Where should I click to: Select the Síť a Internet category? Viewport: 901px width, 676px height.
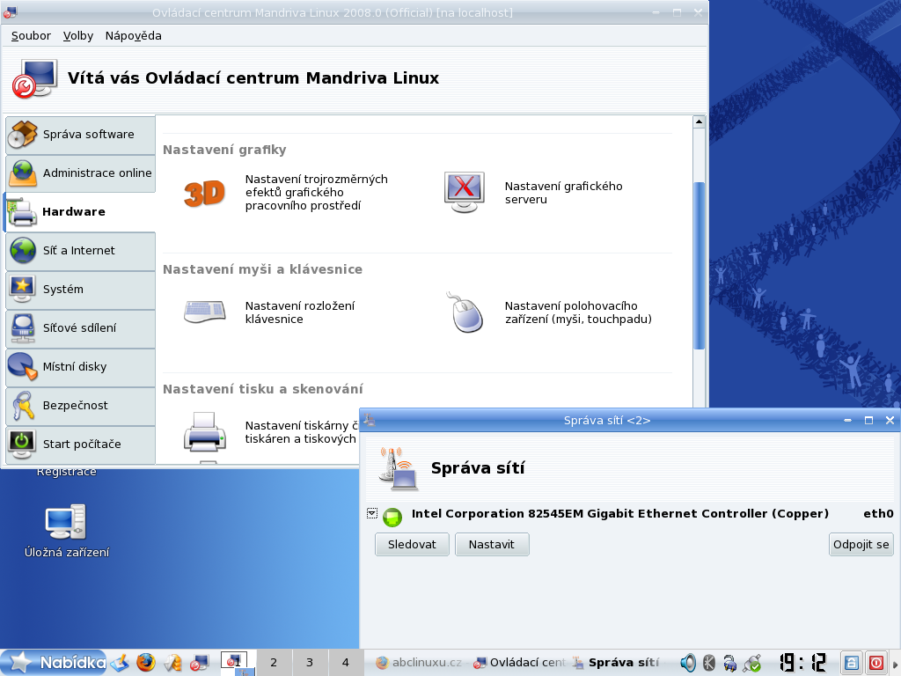click(x=80, y=251)
